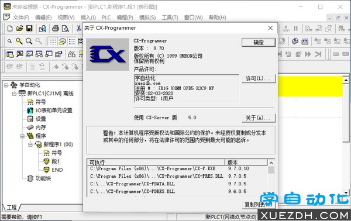Click the small zoom magnifier icon
Image resolution: width=351 pixels, height=221 pixels.
tap(9, 41)
